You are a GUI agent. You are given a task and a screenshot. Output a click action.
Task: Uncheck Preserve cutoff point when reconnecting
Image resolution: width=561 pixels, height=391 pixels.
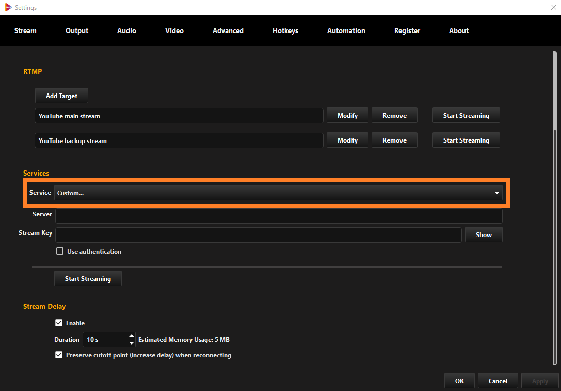tap(59, 355)
